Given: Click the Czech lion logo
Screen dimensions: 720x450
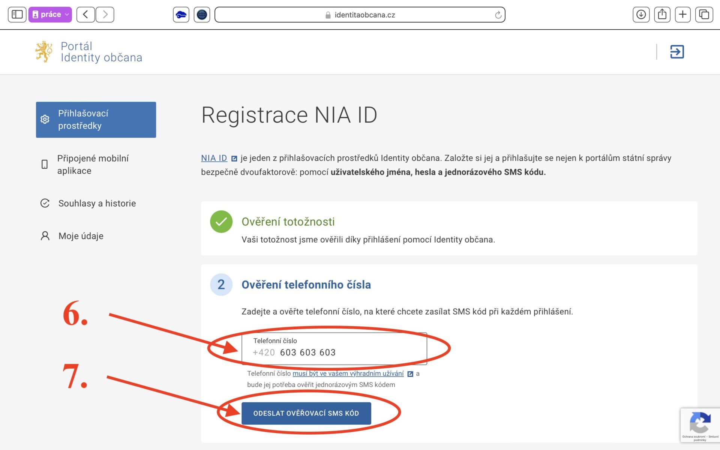Looking at the screenshot, I should point(44,52).
